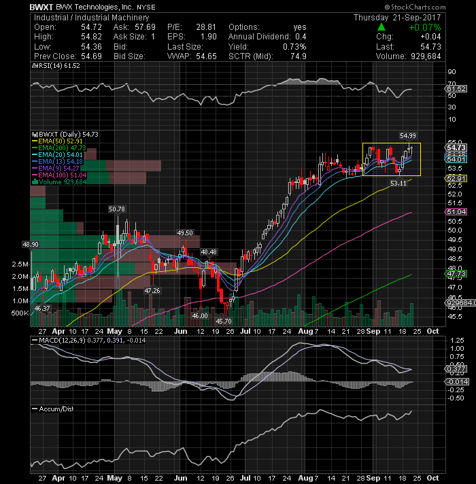The height and width of the screenshot is (484, 476).
Task: Click the 48.90 price annotation
Action: [31, 245]
